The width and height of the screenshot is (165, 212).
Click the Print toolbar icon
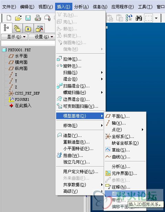[x=38, y=18]
